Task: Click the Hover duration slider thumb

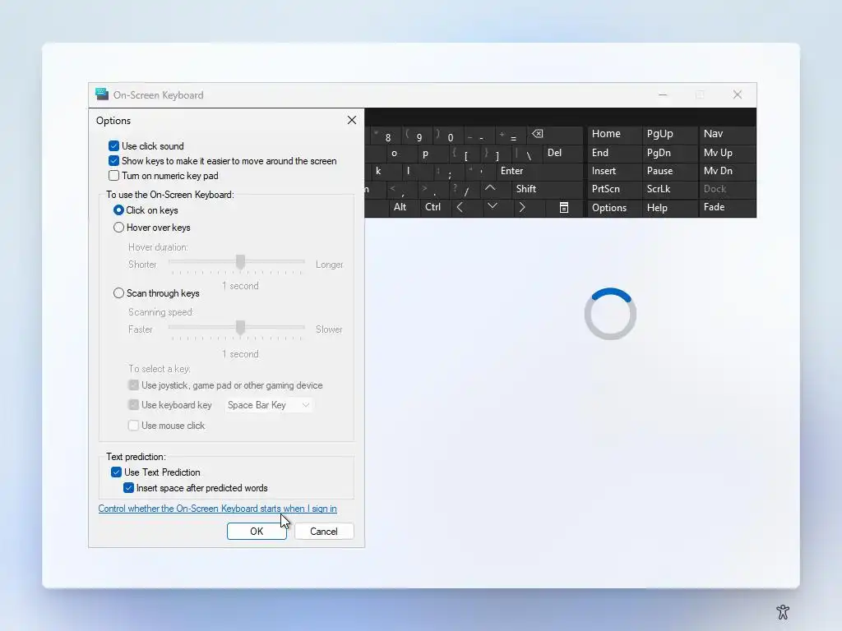Action: [x=241, y=262]
